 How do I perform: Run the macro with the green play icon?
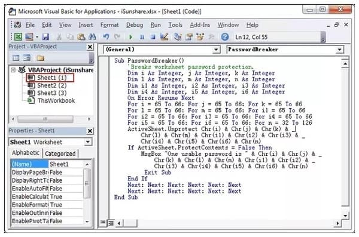[130, 36]
